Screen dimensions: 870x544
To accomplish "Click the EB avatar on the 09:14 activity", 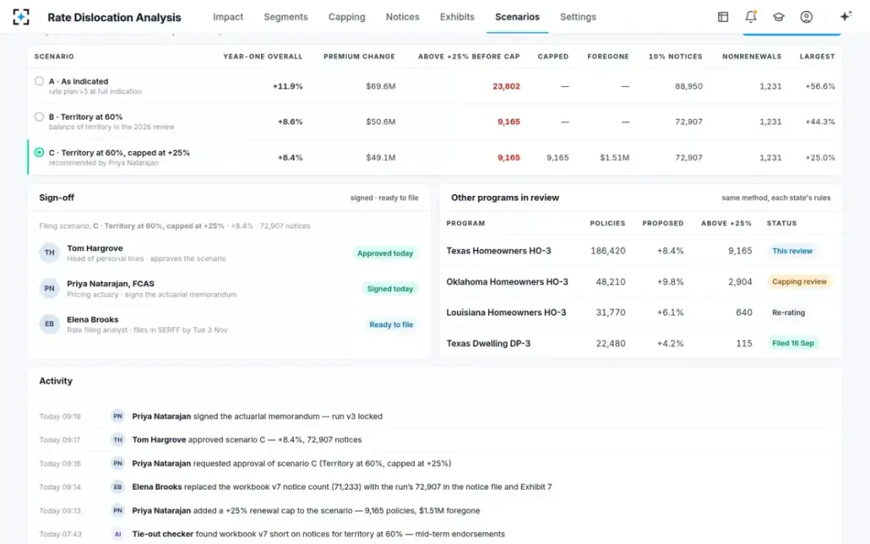I will pyautogui.click(x=117, y=487).
